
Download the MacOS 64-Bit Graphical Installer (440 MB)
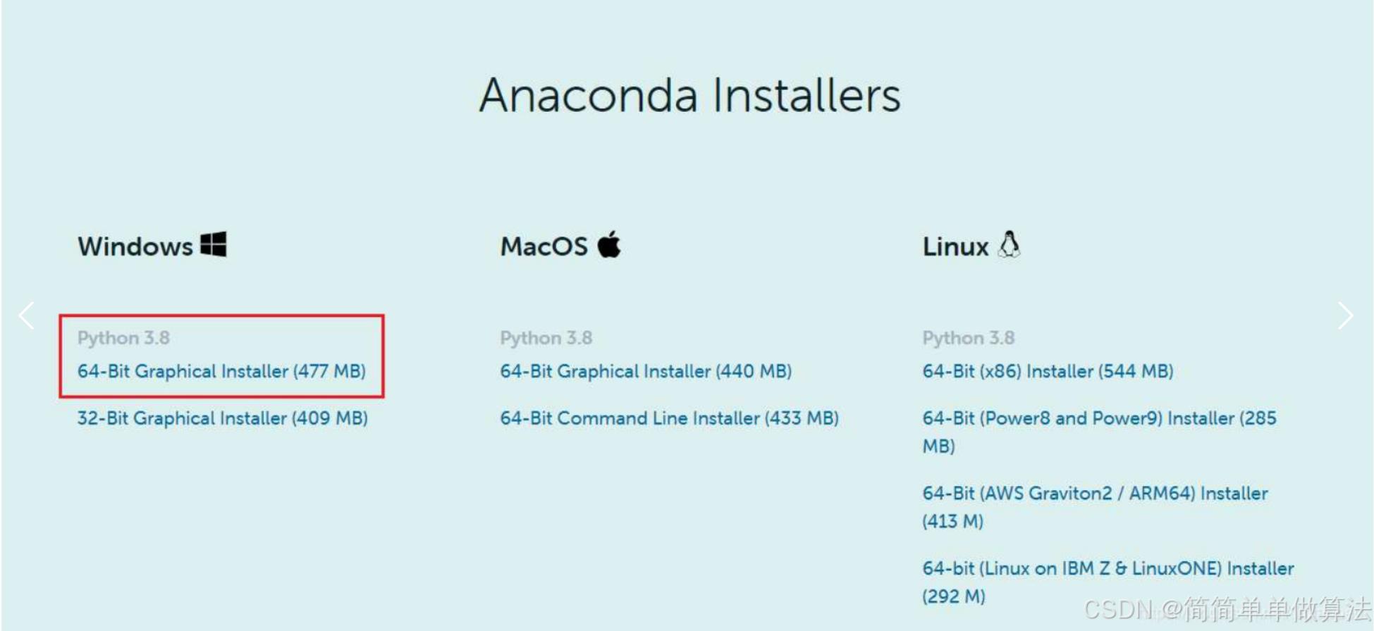646,371
